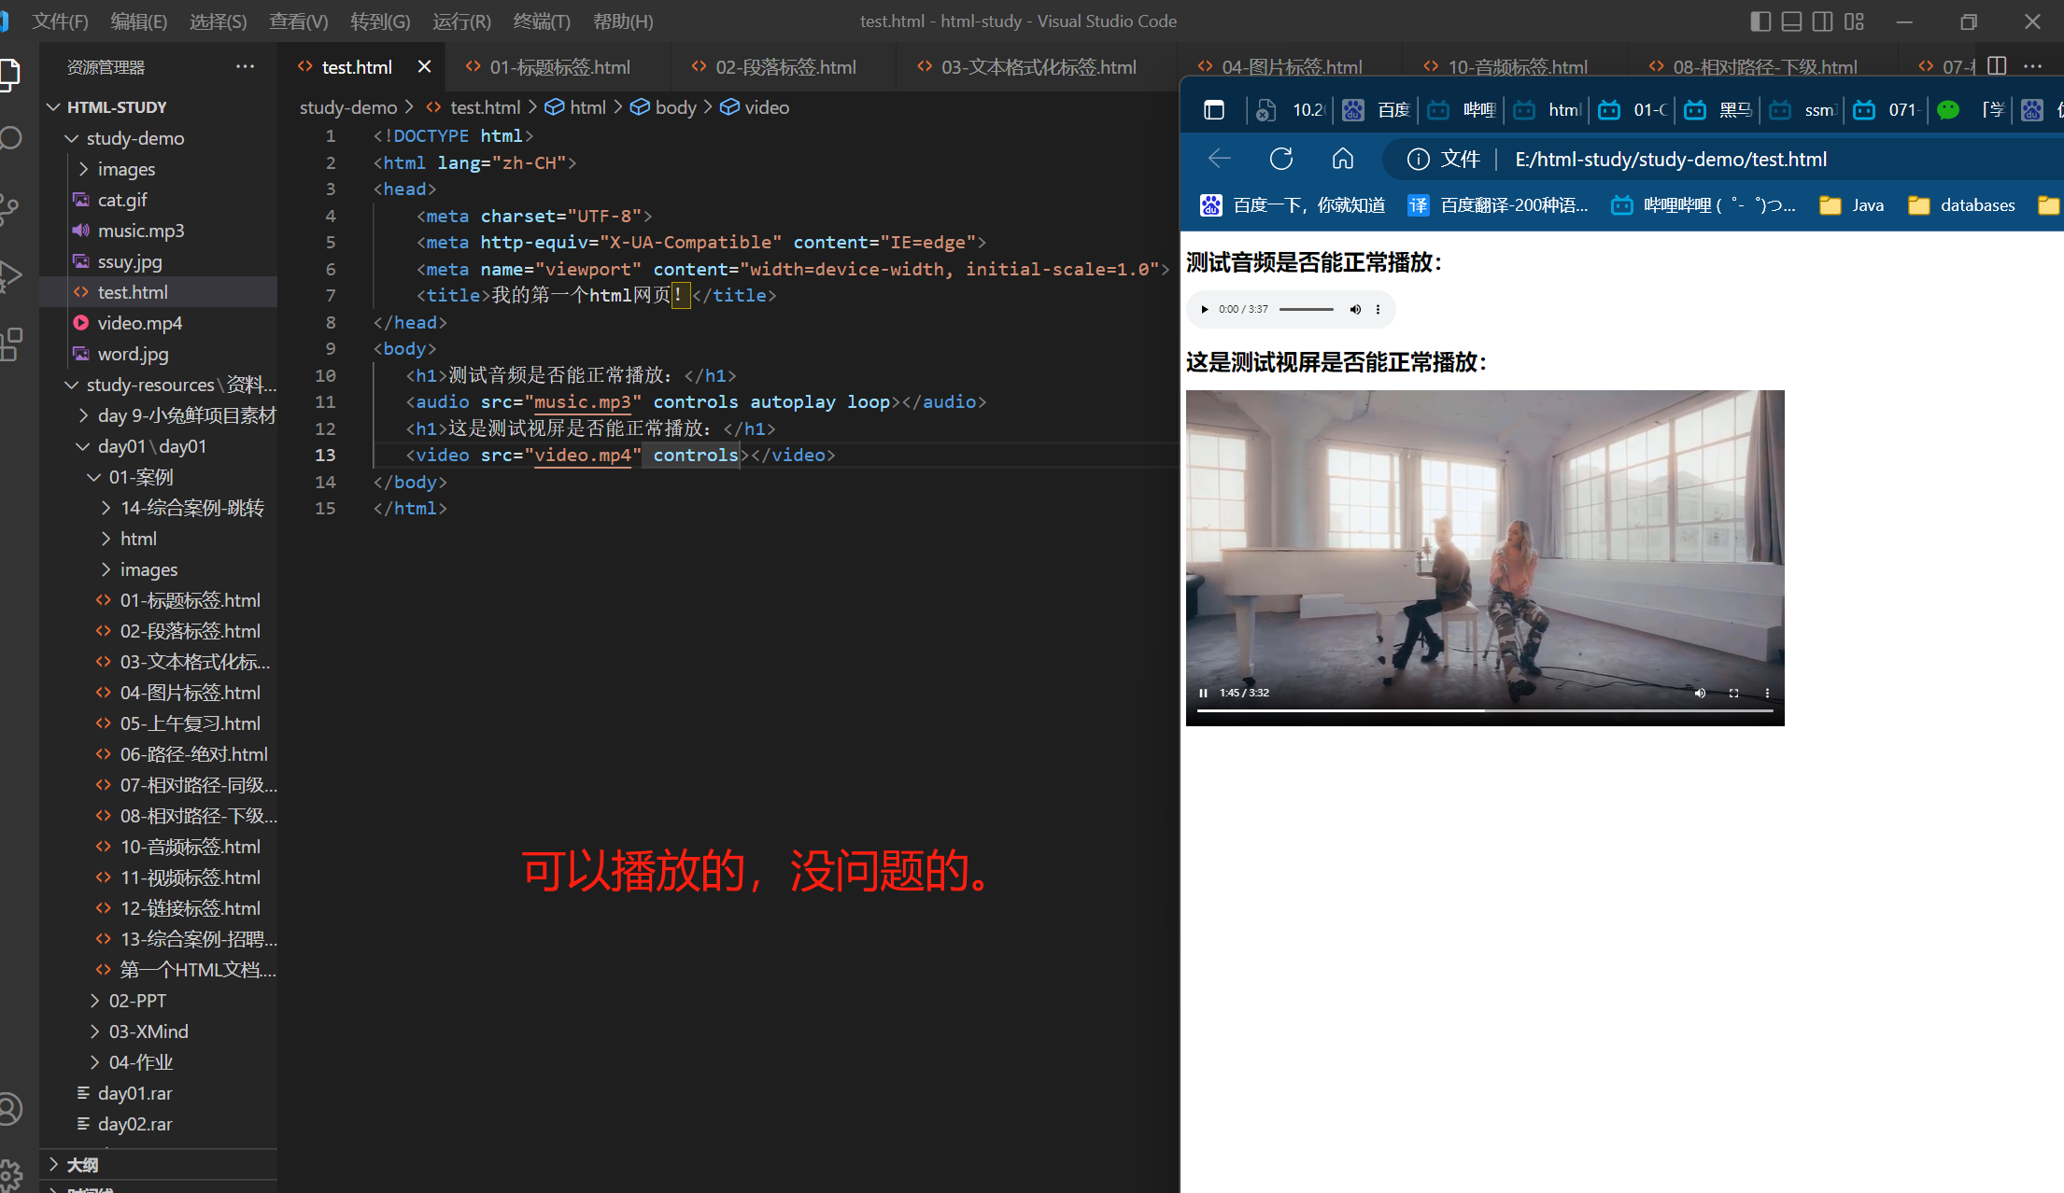This screenshot has height=1193, width=2064.
Task: Open the split editor layout icon
Action: click(1997, 66)
